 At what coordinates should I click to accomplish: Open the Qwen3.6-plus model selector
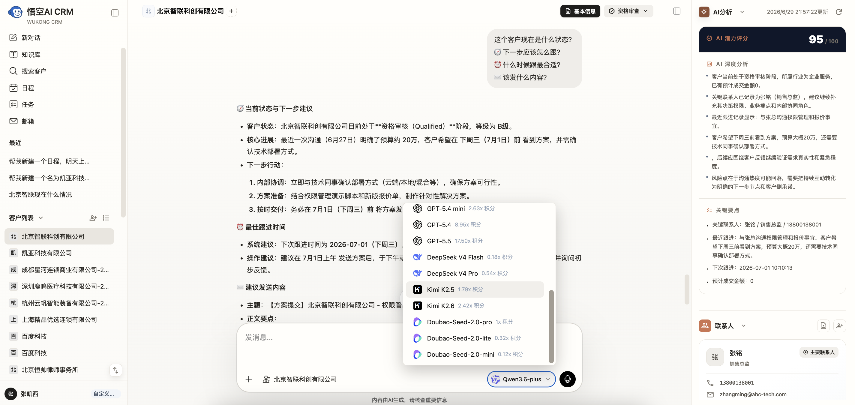click(521, 379)
